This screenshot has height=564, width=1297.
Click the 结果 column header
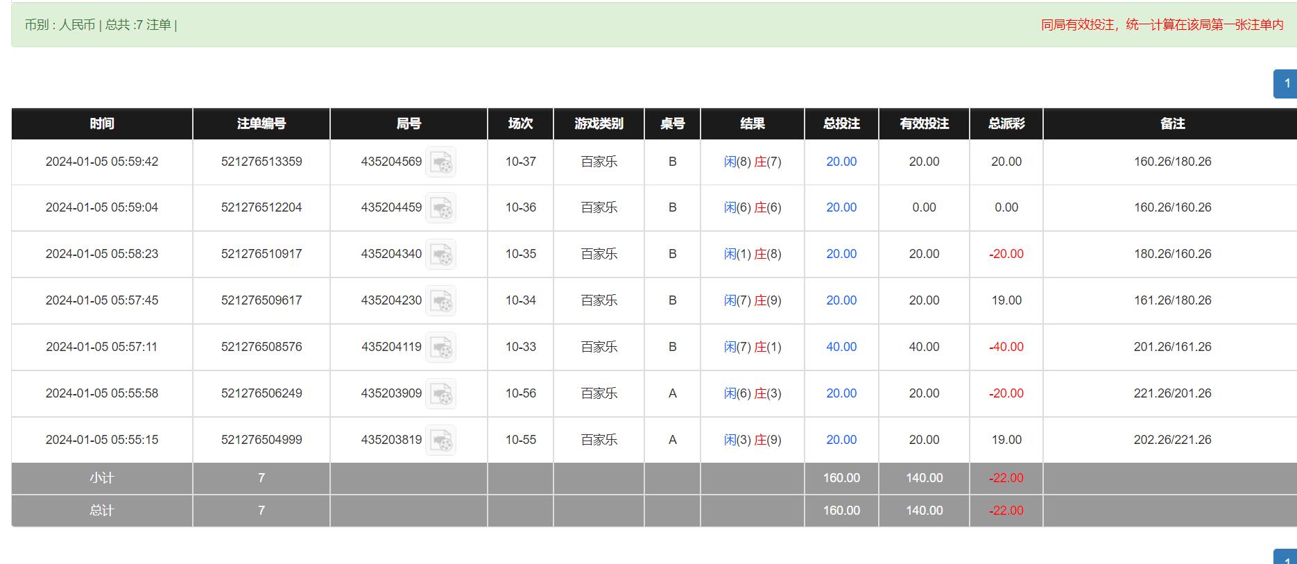753,123
